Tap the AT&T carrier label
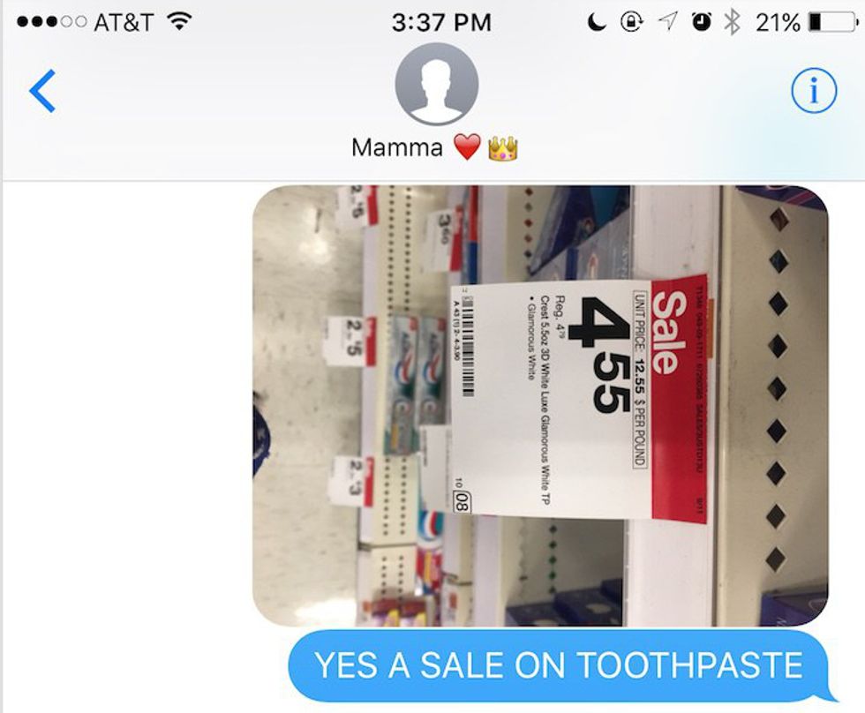Screen dimensions: 865x713 [x=124, y=23]
